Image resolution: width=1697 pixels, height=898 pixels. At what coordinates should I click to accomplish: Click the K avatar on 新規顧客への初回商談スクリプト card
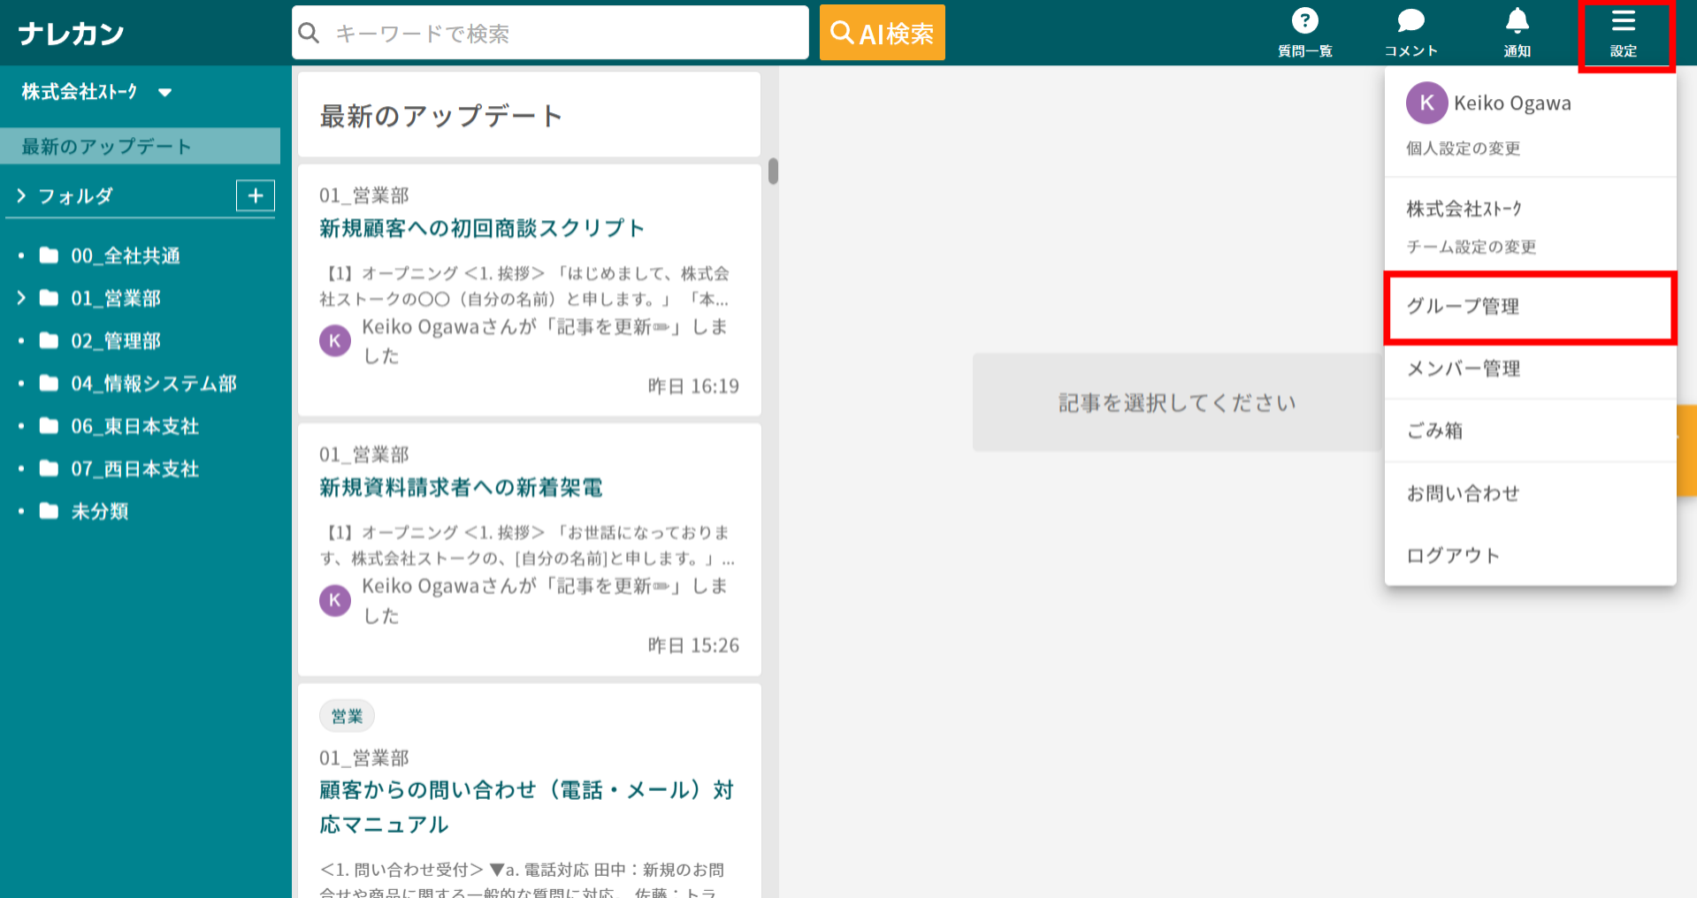point(335,340)
